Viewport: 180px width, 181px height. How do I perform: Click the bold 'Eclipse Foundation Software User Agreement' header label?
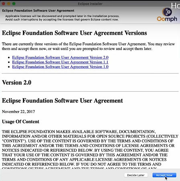(38, 10)
